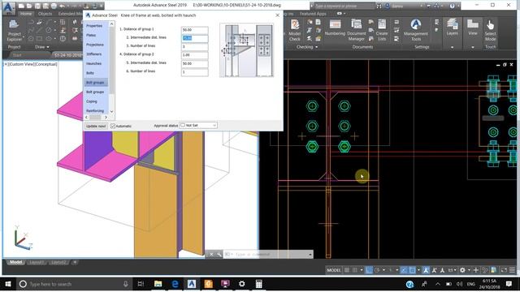Select Stiffeners in the dialog list
The image size is (520, 292).
(x=94, y=54)
